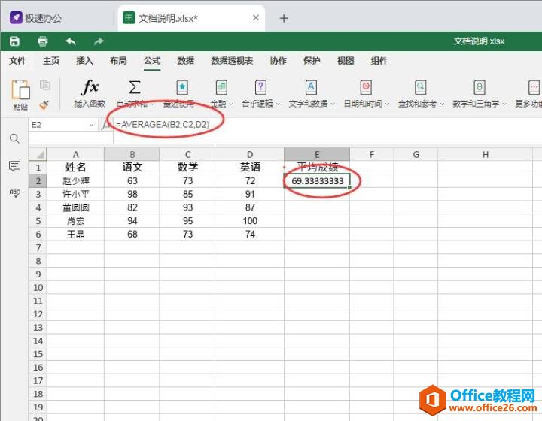Click the select-all corner of the grid
The height and width of the screenshot is (421, 542).
(38, 154)
